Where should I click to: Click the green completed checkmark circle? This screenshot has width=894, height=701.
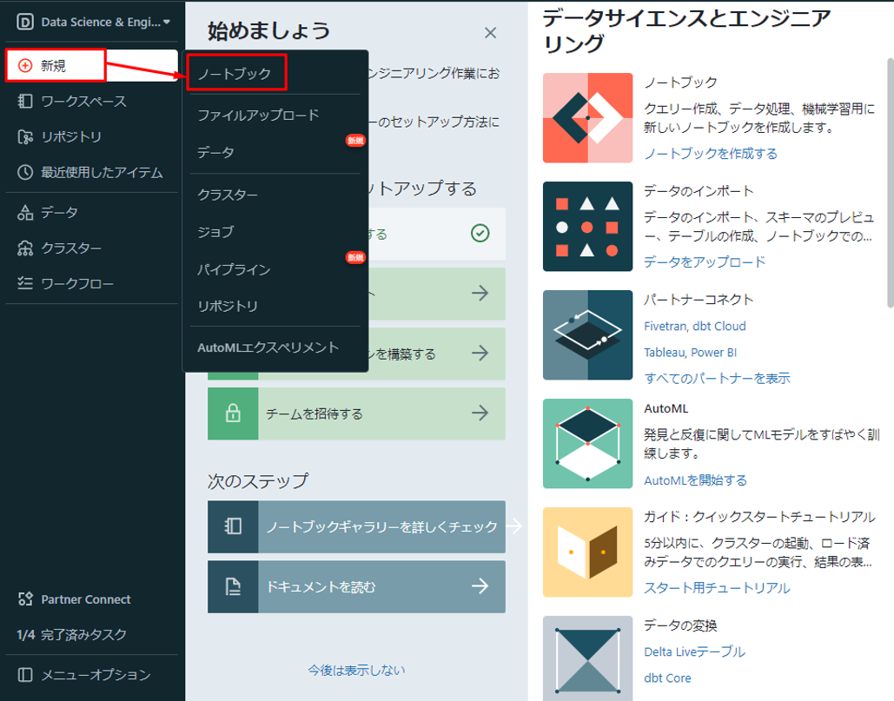coord(480,234)
